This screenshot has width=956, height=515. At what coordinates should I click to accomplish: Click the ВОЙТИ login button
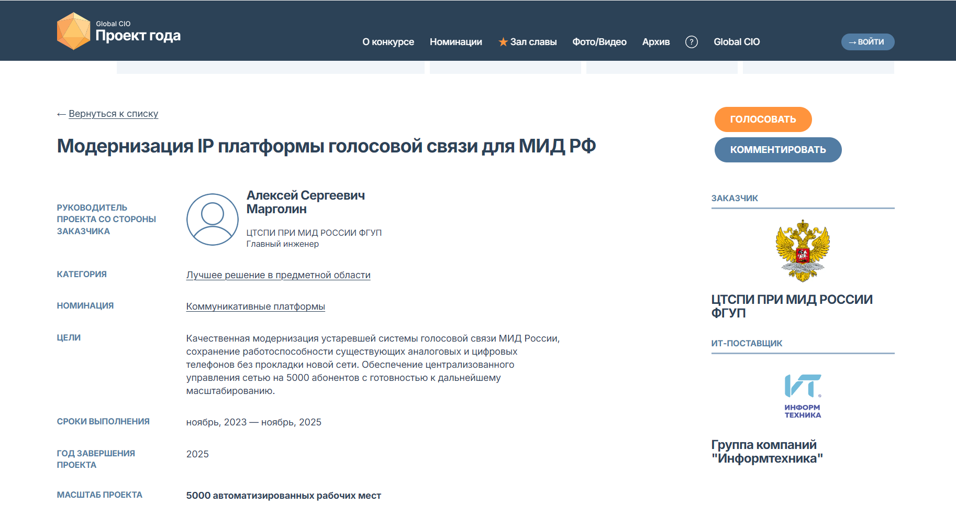point(868,42)
